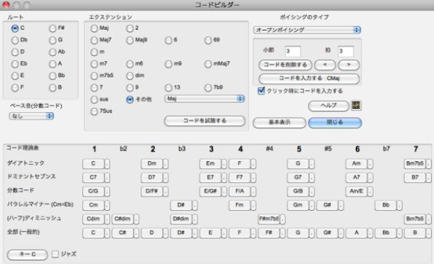Select the m7b5 extension
The width and height of the screenshot is (434, 264).
(94, 76)
